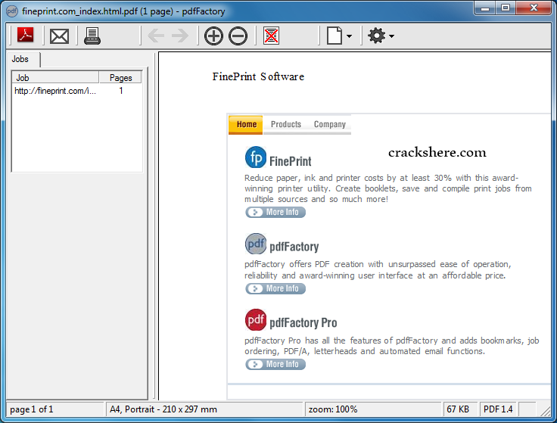Sort by the Job column header
Screen dimensions: 557x423
tap(55, 77)
